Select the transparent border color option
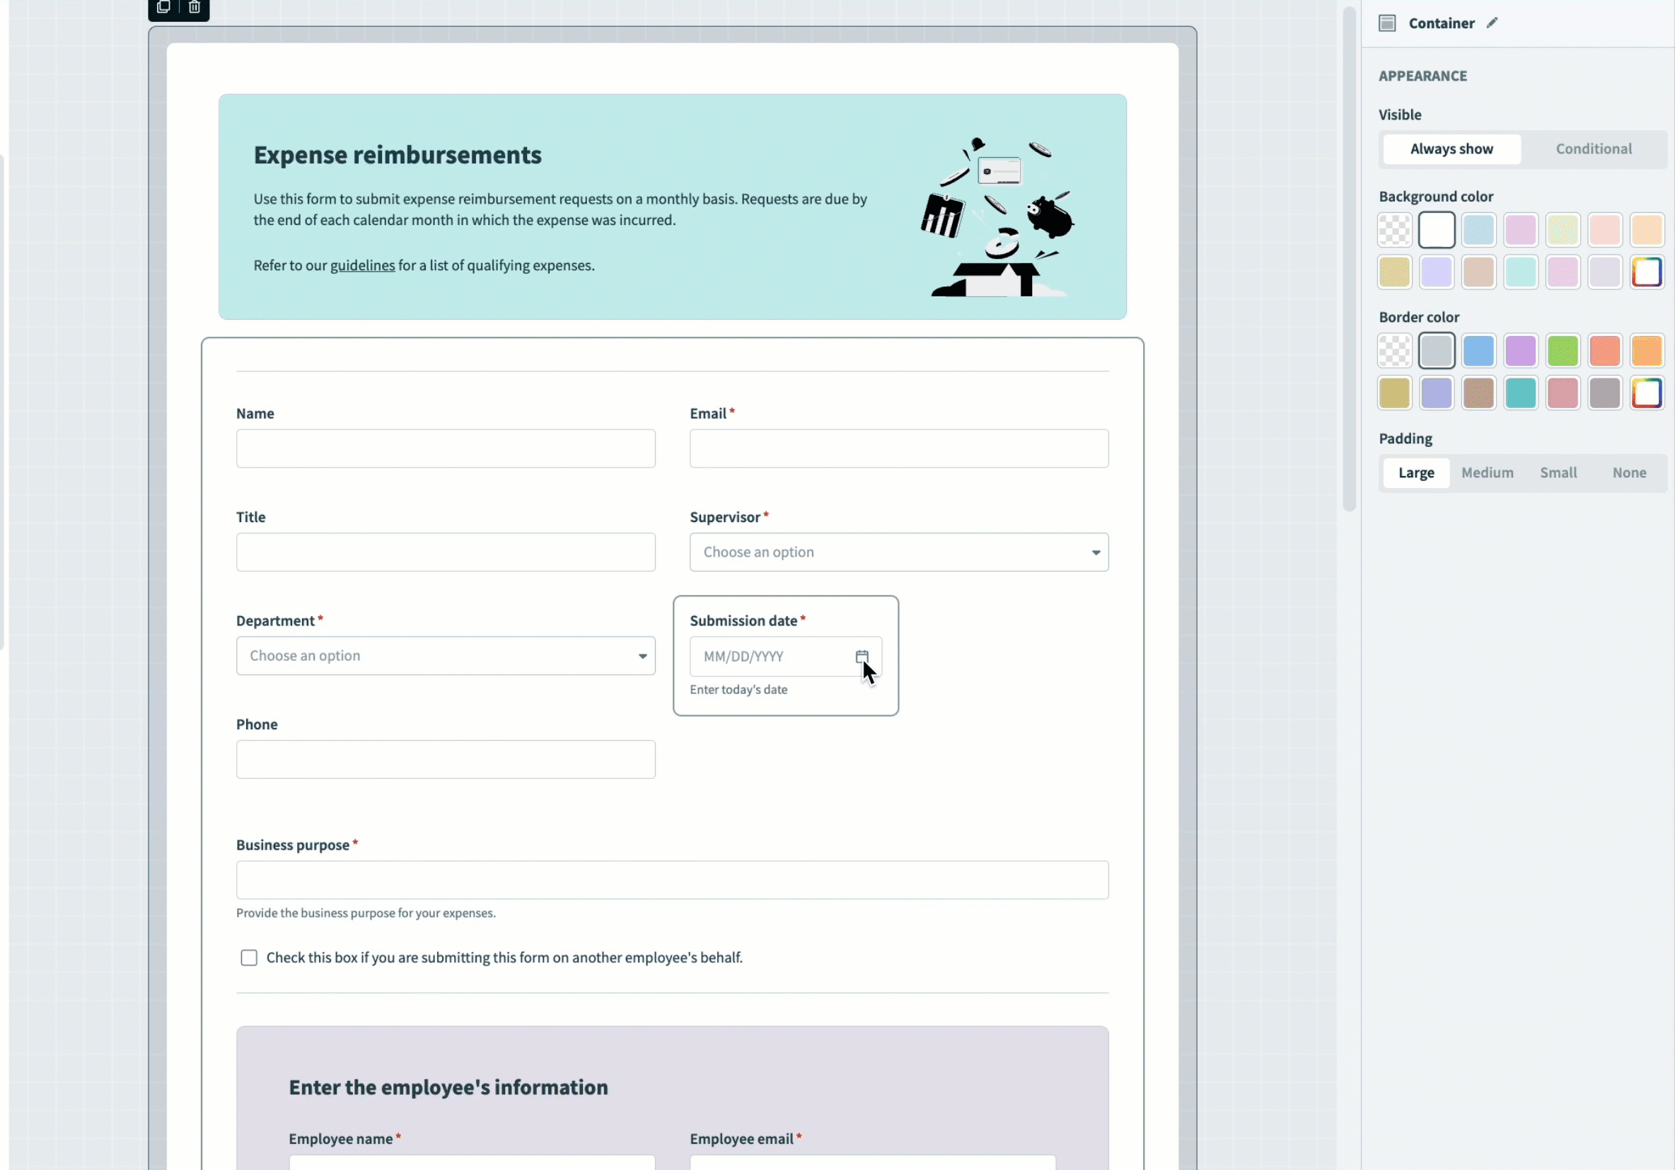The width and height of the screenshot is (1675, 1170). pyautogui.click(x=1394, y=350)
